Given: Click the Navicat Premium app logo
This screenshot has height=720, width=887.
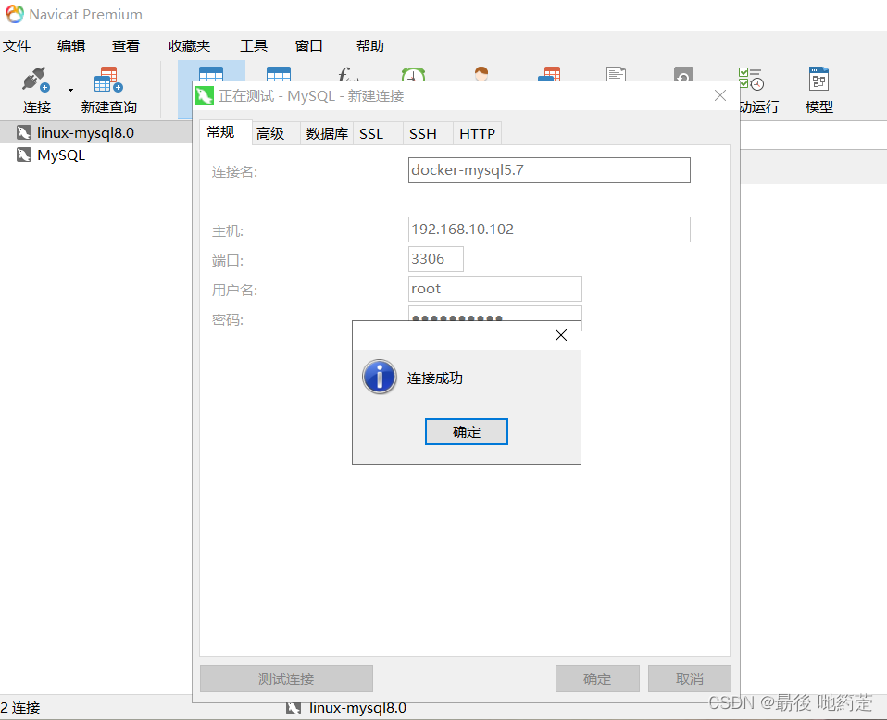Looking at the screenshot, I should (14, 14).
